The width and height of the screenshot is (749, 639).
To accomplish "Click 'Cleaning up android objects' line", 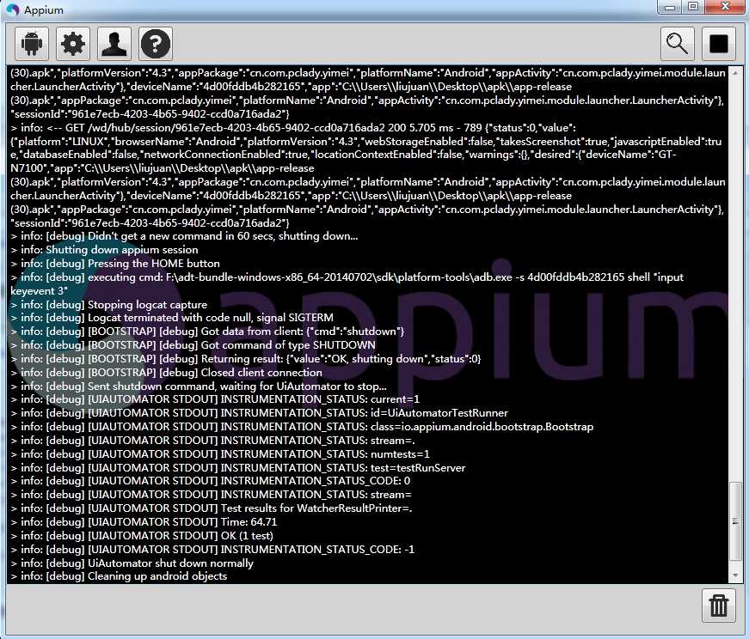I will pyautogui.click(x=119, y=576).
